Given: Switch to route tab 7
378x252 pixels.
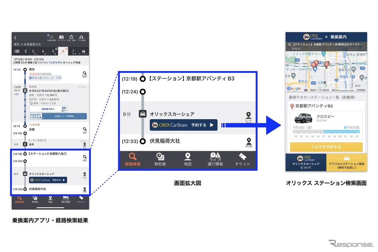Looking at the screenshot, I should click(73, 51).
